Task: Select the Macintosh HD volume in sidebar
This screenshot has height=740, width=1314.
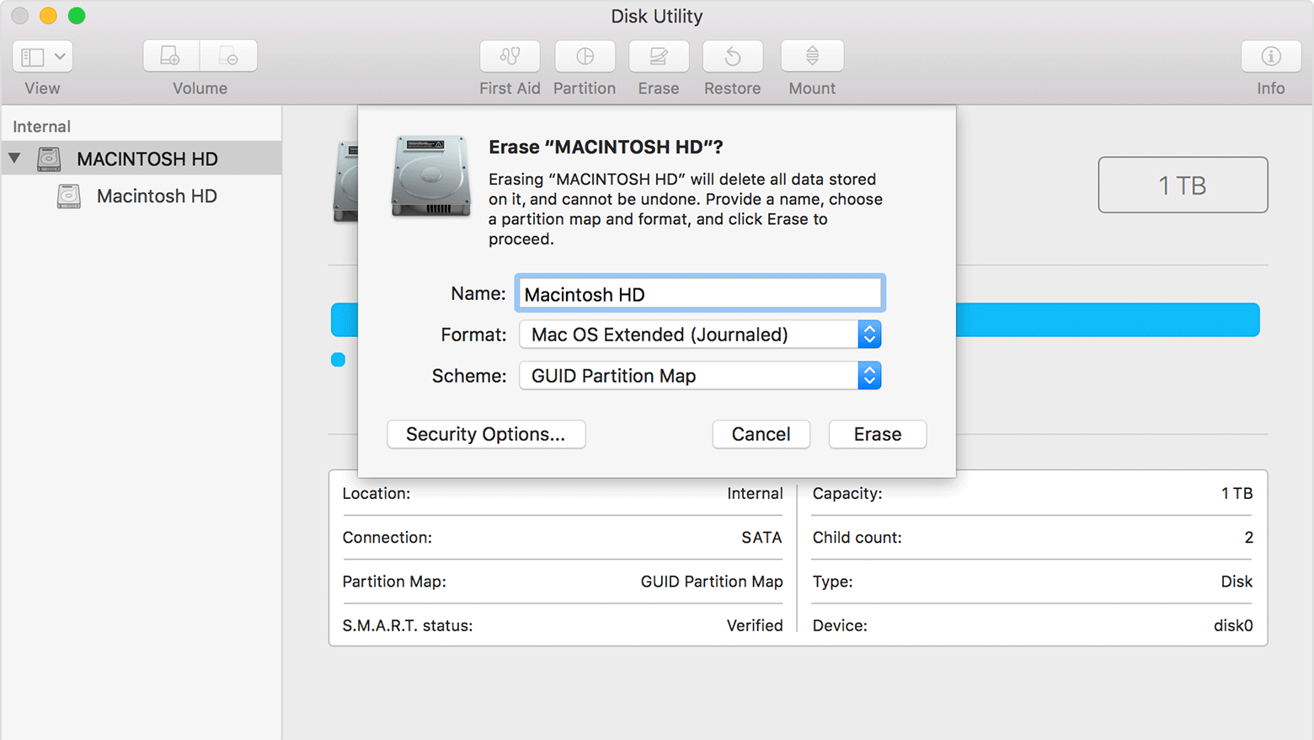Action: click(x=157, y=196)
